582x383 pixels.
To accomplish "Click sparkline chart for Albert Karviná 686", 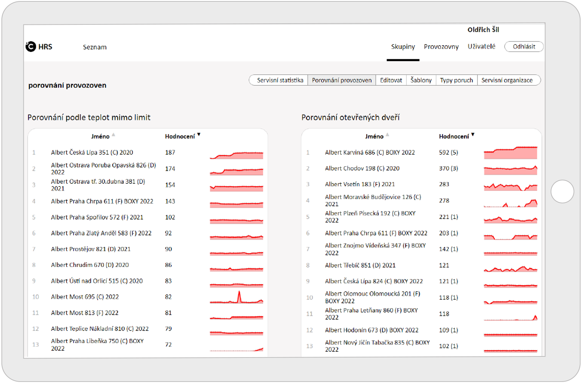I will 511,153.
